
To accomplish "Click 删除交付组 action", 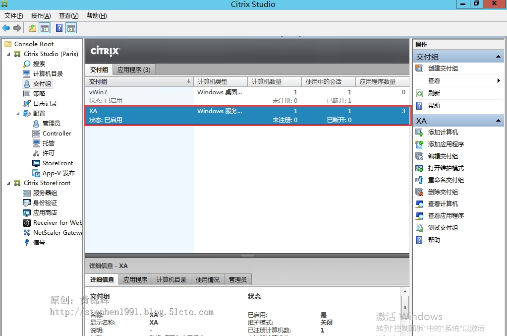I will tap(443, 192).
